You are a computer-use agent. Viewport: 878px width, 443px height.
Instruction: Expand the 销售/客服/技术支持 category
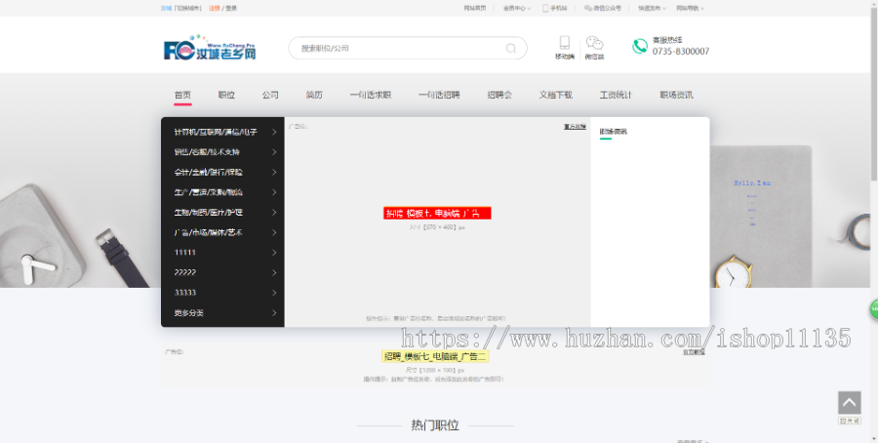coord(222,152)
